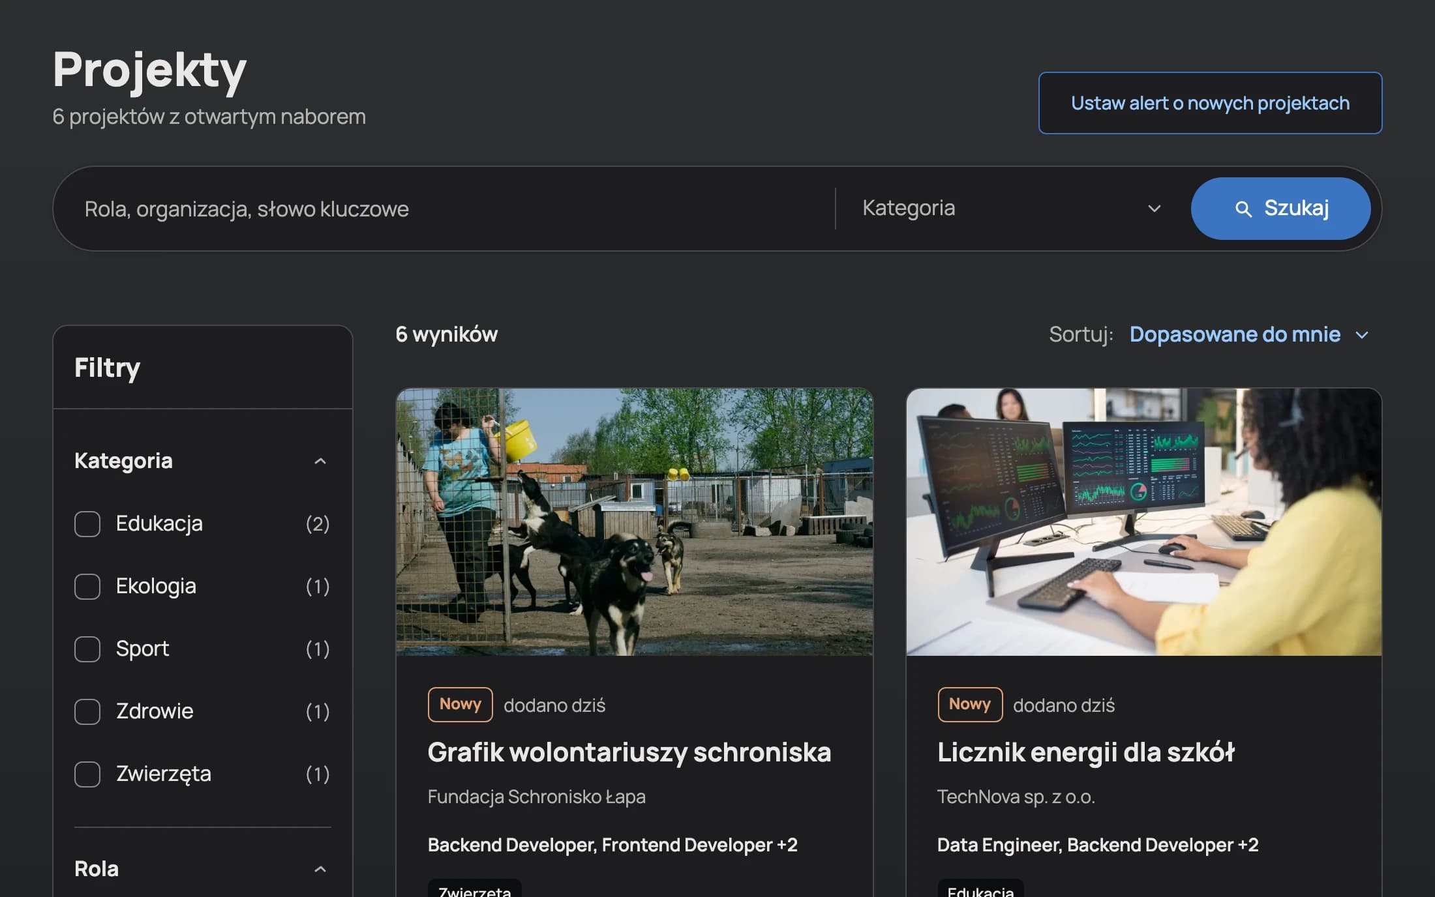The image size is (1435, 897).
Task: Click the Nowy badge on shelter project
Action: tap(461, 705)
